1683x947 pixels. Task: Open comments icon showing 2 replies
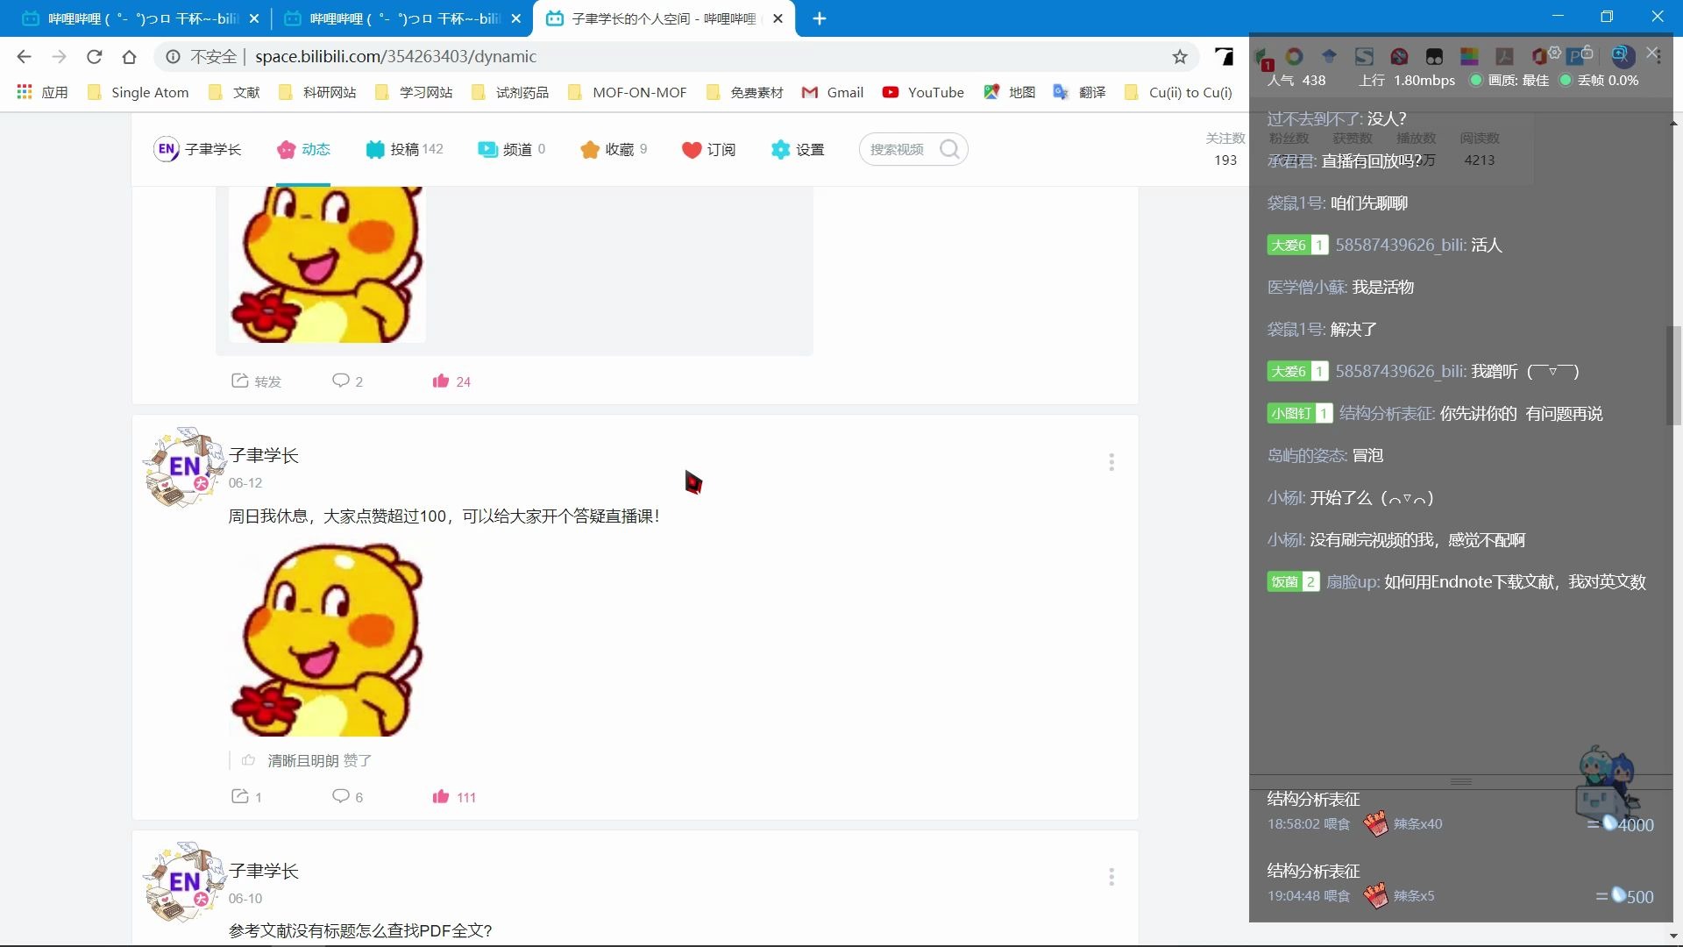coord(340,381)
